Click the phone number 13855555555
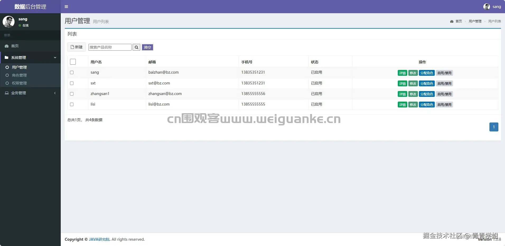Image resolution: width=505 pixels, height=246 pixels. click(x=253, y=104)
